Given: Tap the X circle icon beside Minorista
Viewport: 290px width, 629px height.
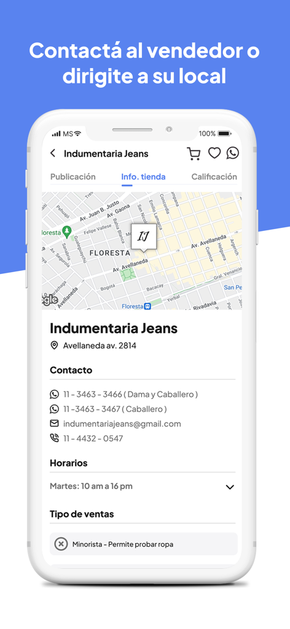Looking at the screenshot, I should click(61, 544).
